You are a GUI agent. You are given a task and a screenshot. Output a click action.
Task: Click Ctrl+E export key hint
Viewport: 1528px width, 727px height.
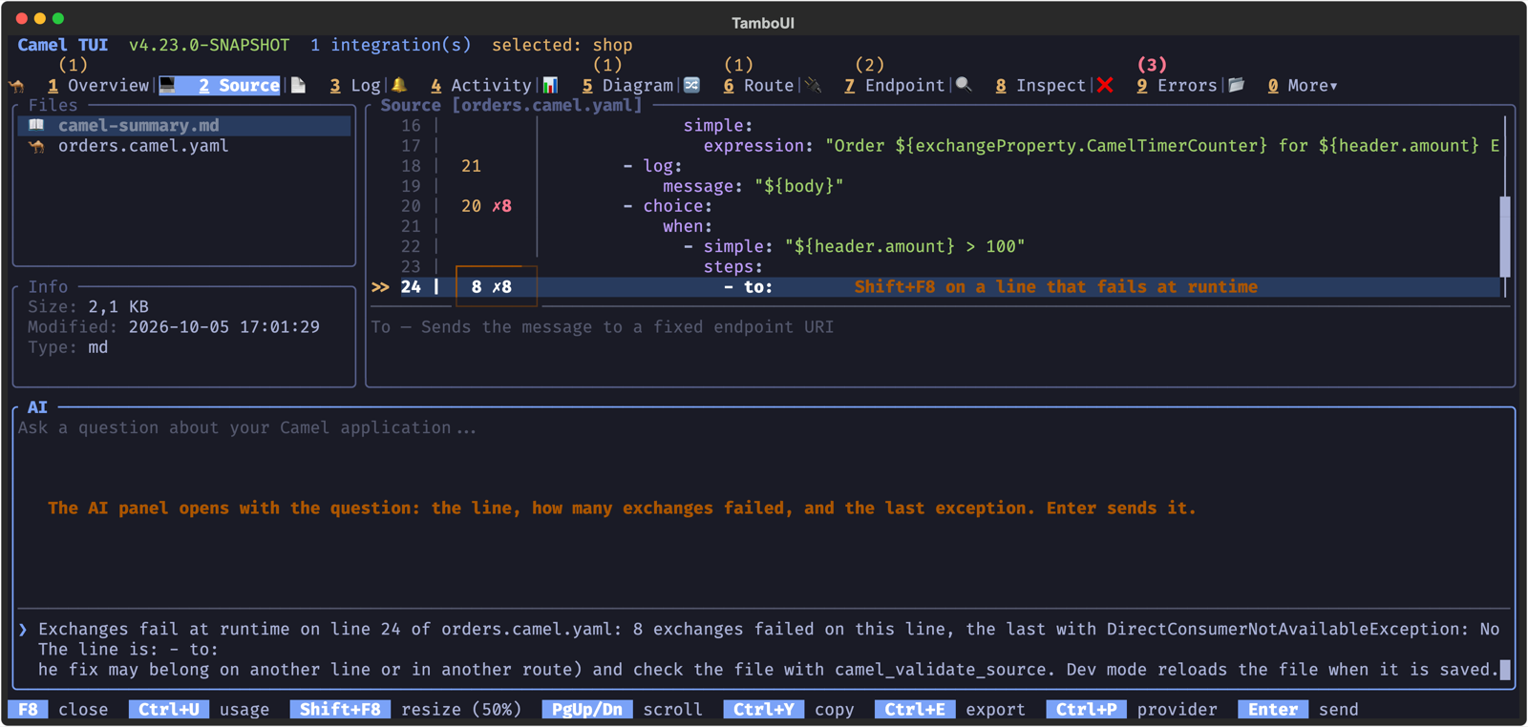(950, 710)
